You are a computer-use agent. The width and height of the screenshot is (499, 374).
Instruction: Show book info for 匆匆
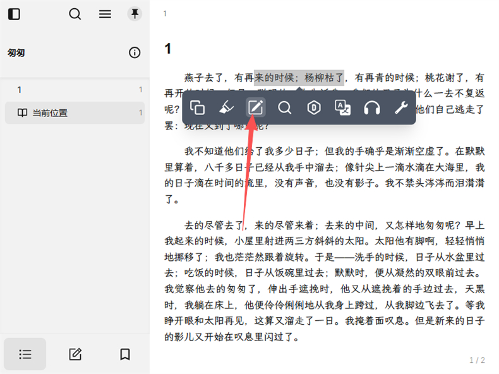pyautogui.click(x=135, y=52)
